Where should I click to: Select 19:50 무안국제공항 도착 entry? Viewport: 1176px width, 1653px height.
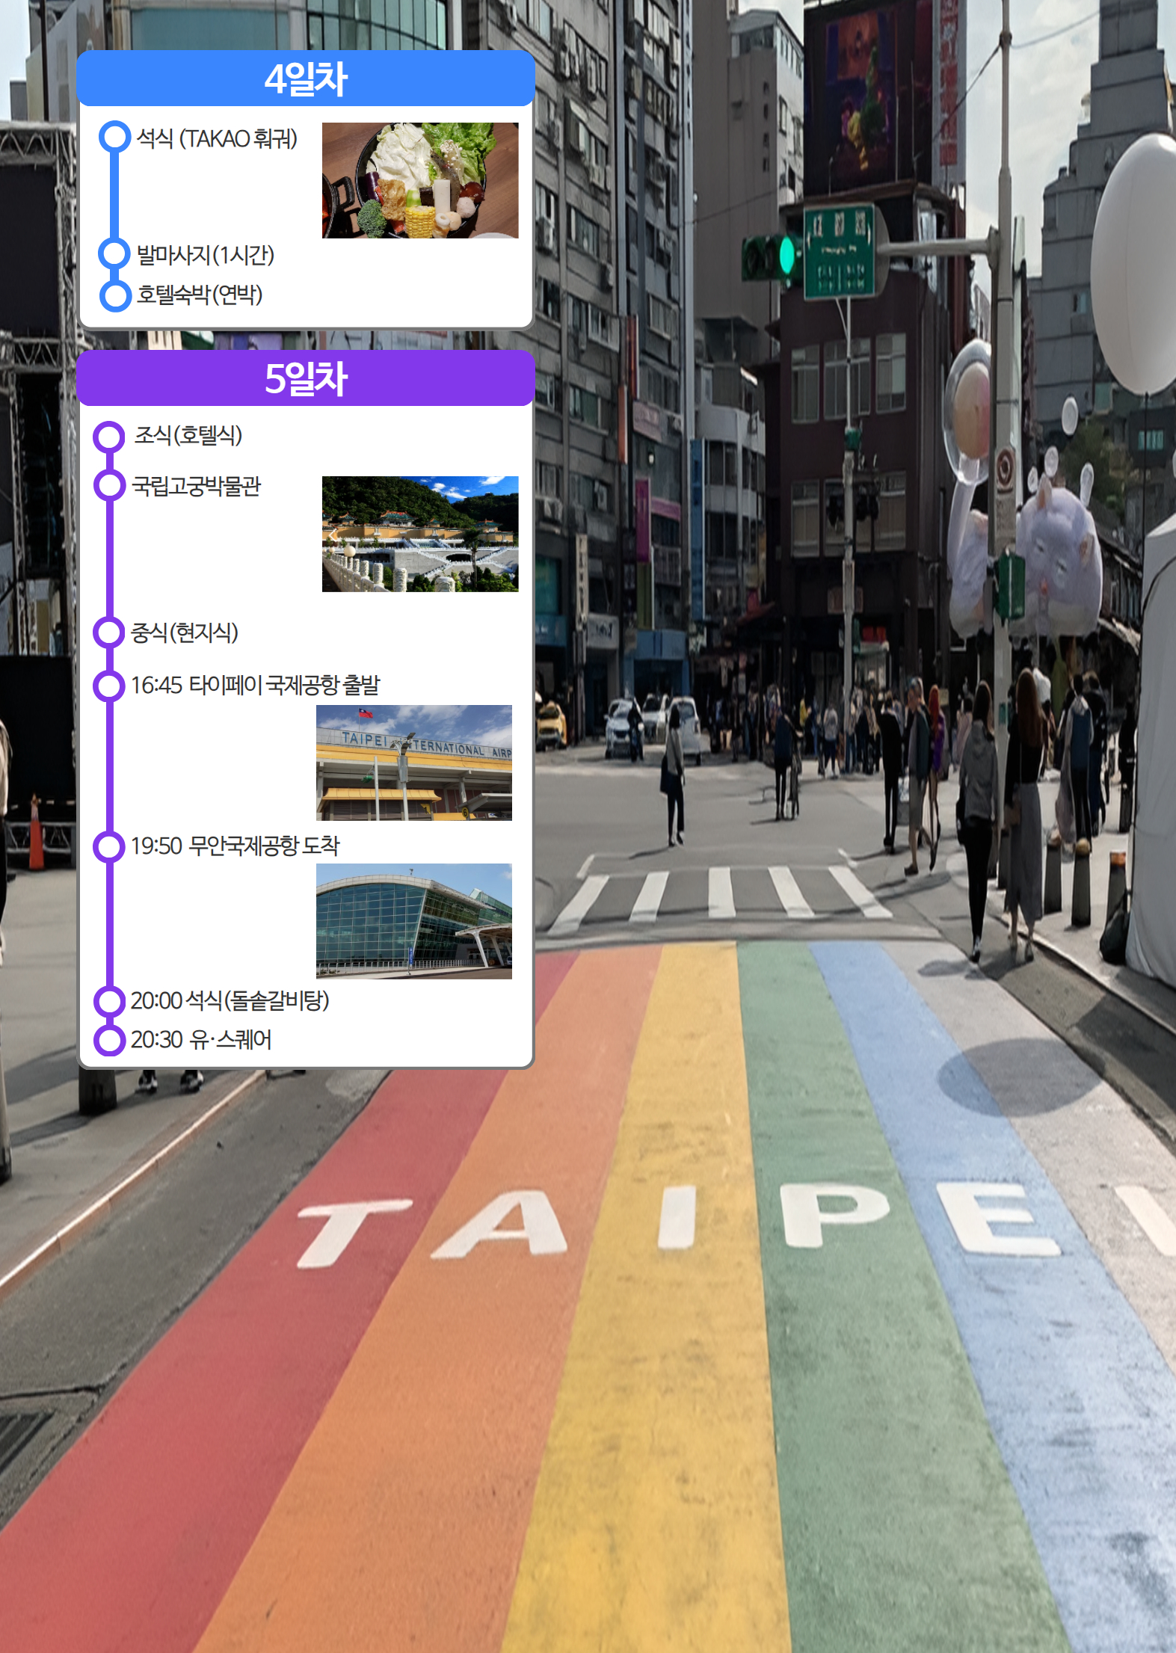235,846
